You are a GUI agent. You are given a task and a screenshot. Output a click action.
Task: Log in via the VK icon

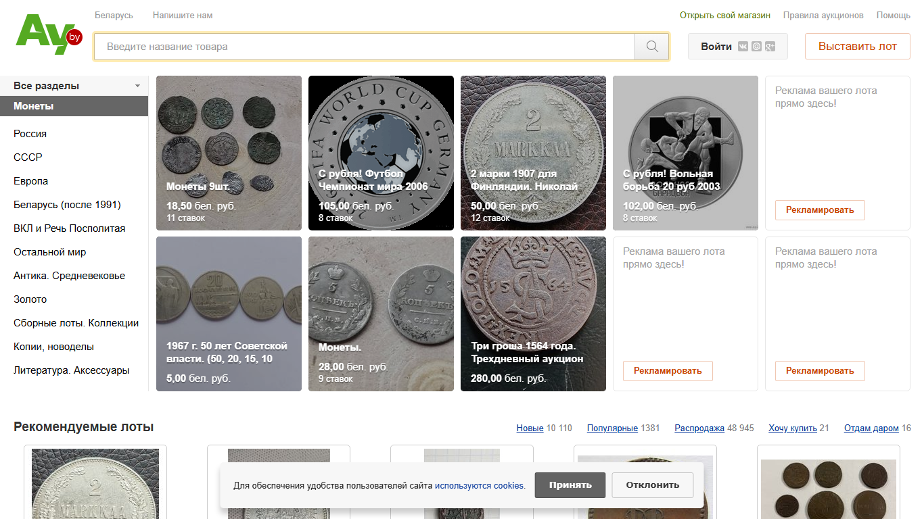click(743, 47)
